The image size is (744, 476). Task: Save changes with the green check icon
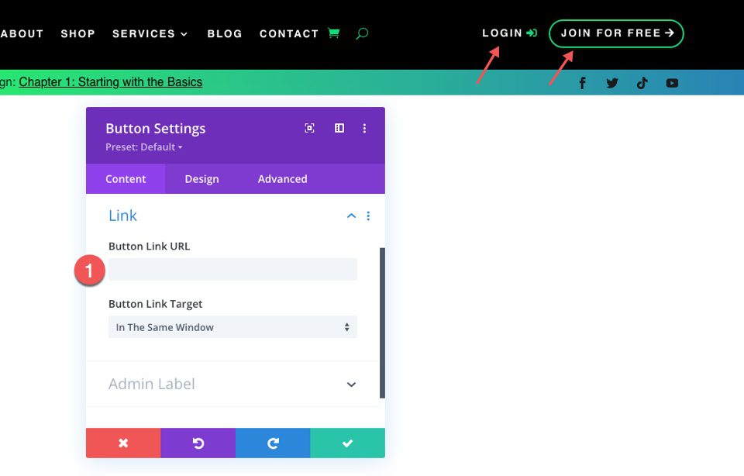point(347,443)
